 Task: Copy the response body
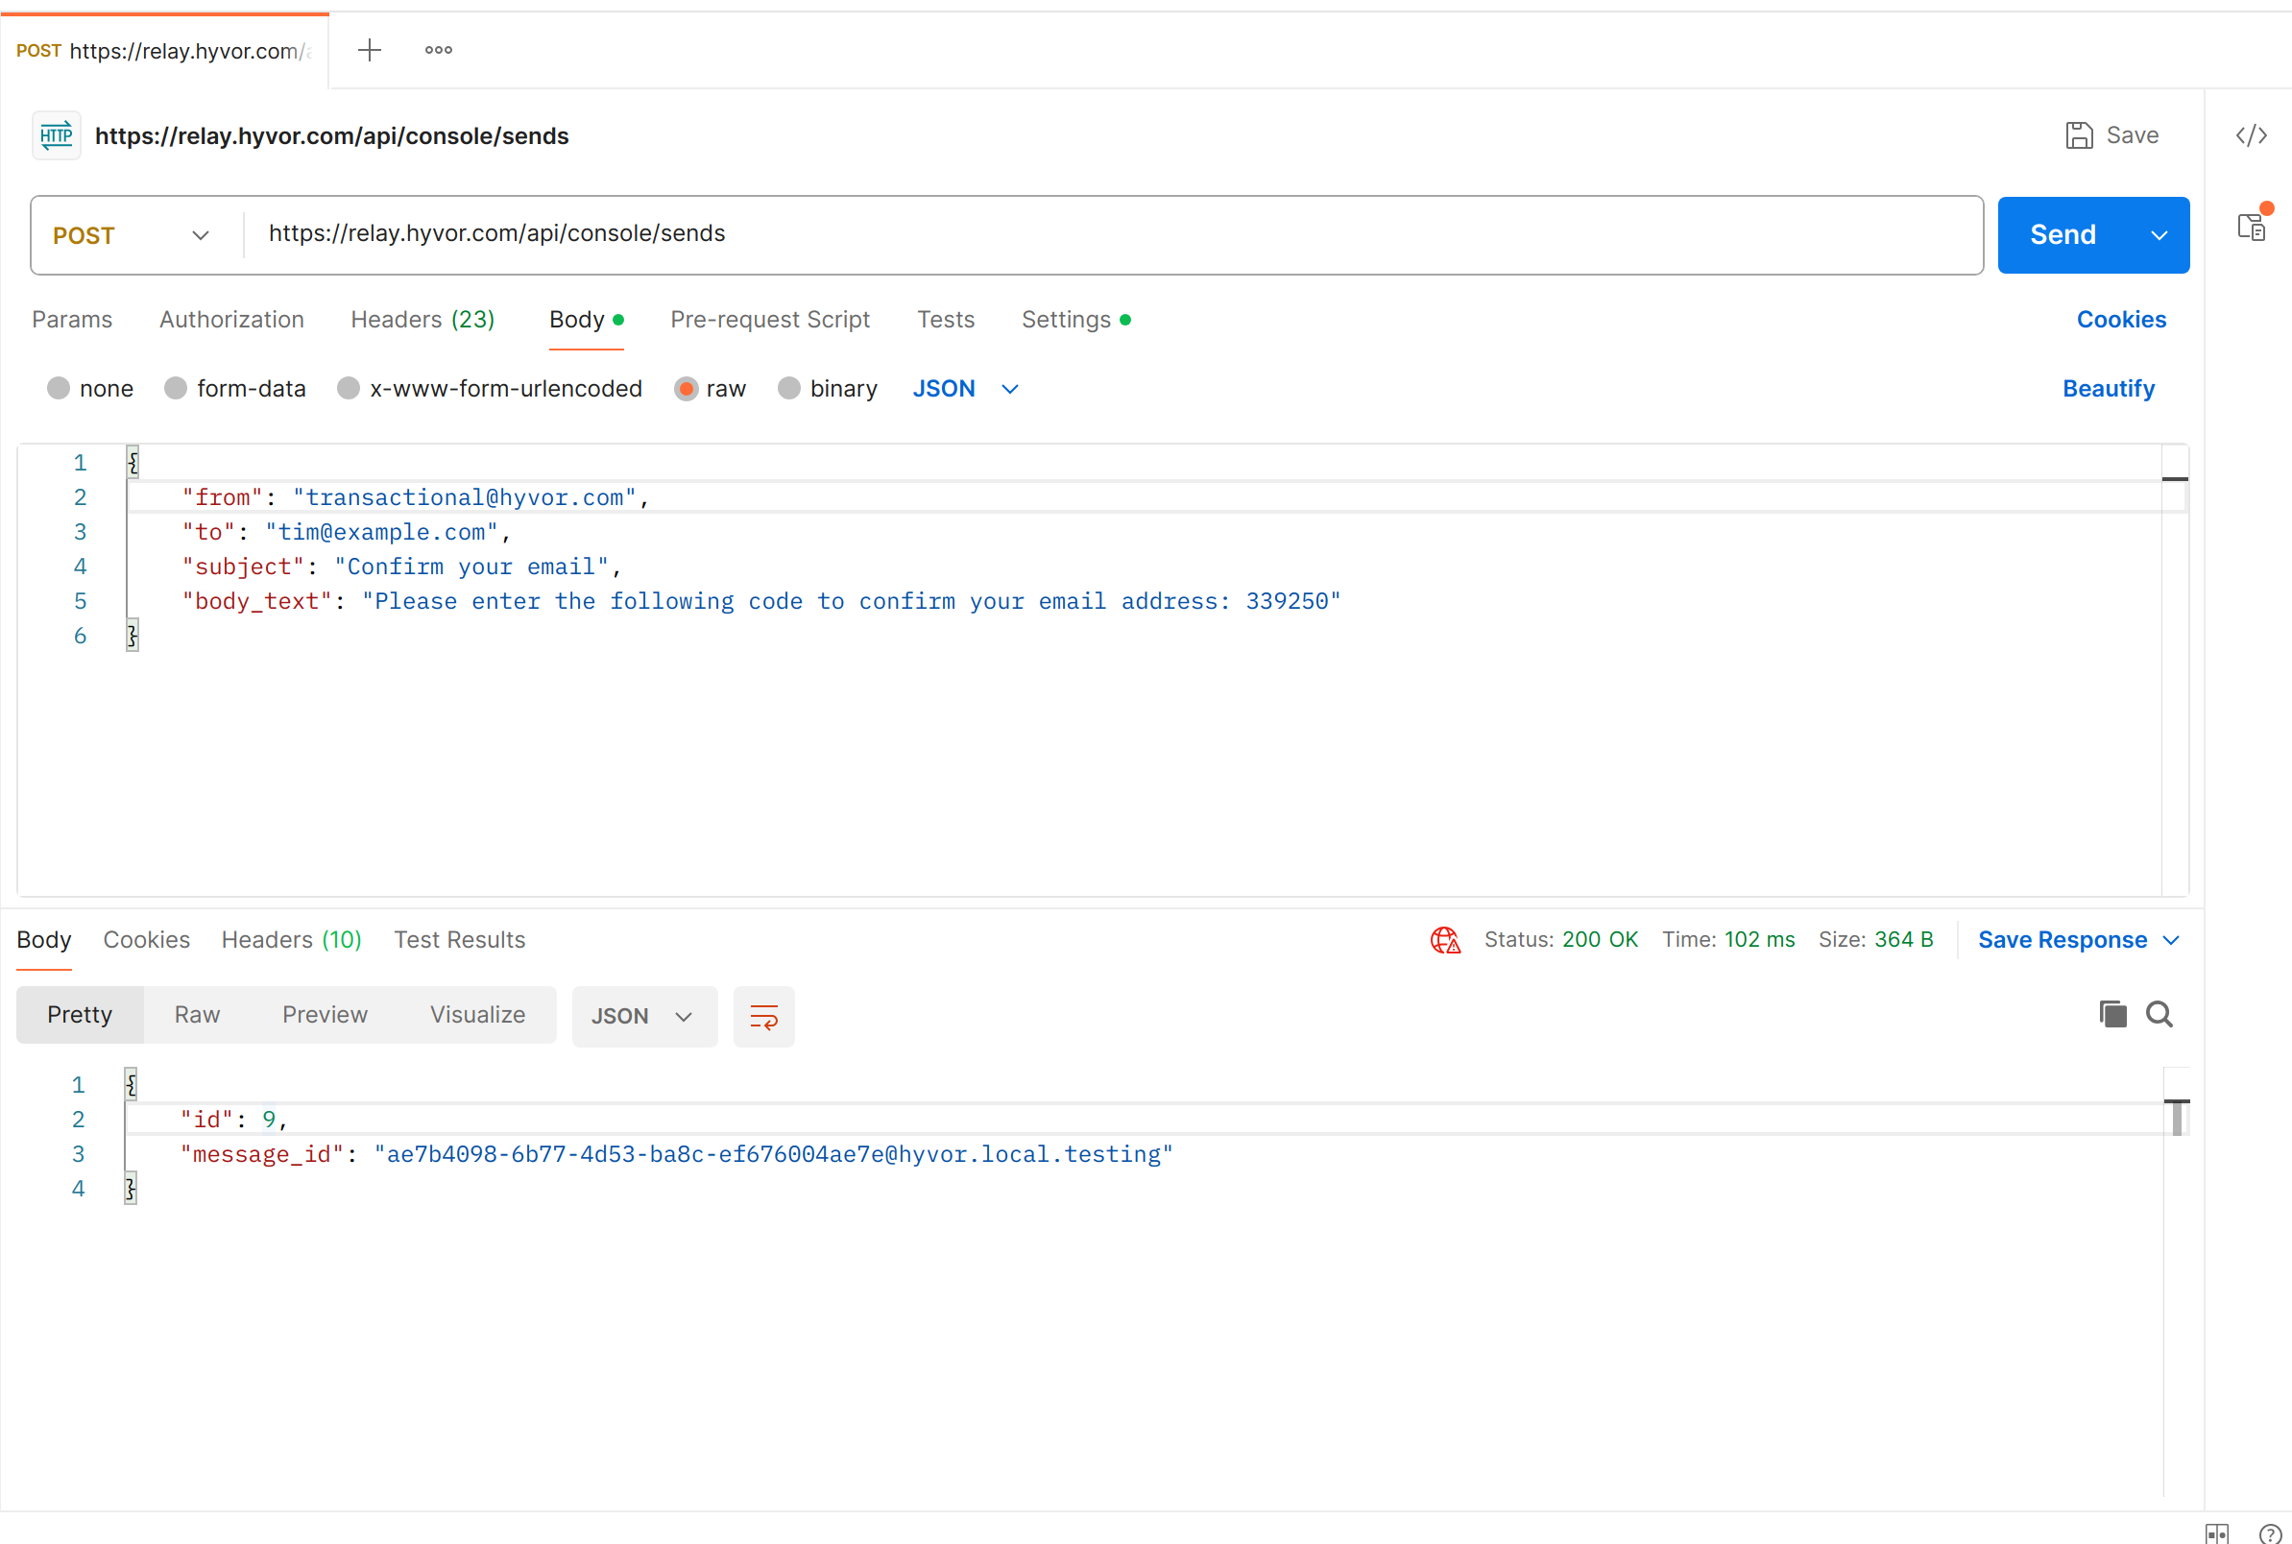coord(2110,1014)
